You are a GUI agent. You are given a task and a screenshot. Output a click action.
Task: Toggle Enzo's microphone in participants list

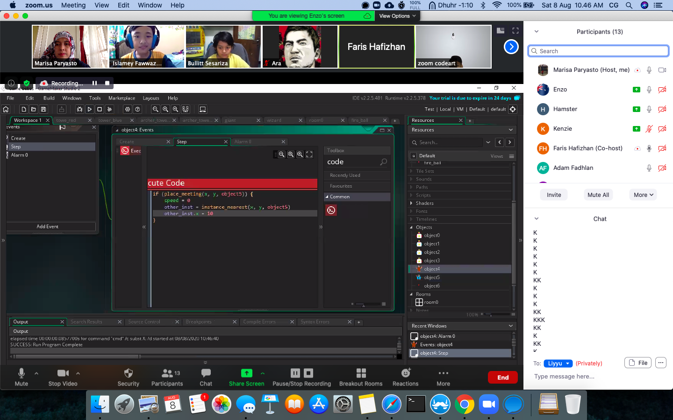click(649, 90)
